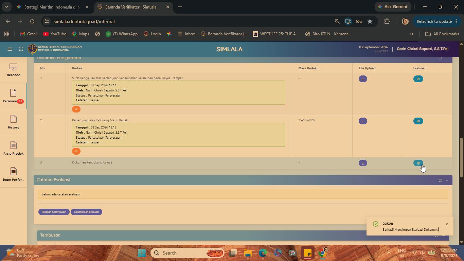Image resolution: width=464 pixels, height=261 pixels.
Task: Toggle fullscreen icon in SIMLALA header
Action: click(21, 49)
